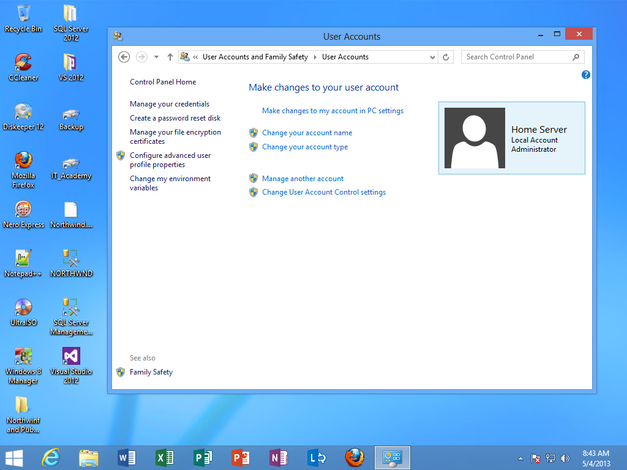The image size is (627, 470).
Task: Expand the address bar history dropdown
Action: point(432,57)
